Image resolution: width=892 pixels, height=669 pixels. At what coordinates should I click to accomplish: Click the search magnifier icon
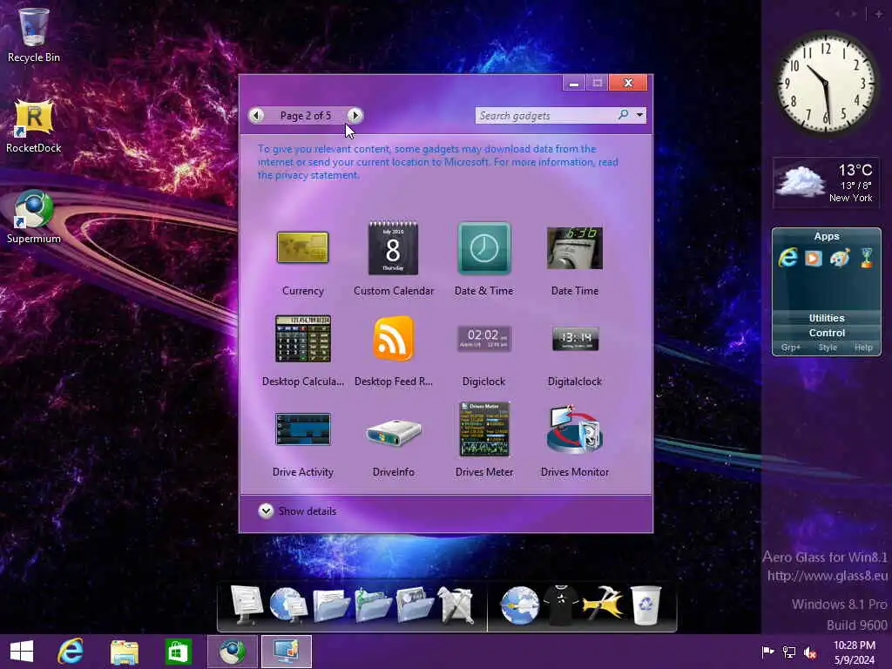pos(624,115)
